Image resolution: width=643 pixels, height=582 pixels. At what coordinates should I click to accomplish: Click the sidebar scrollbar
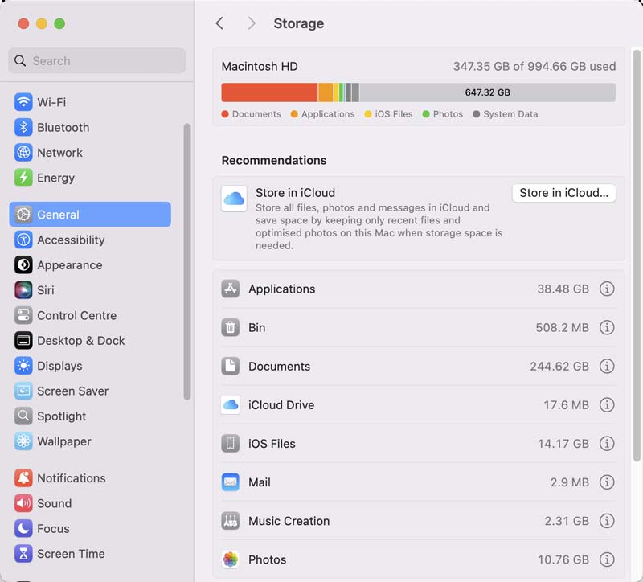click(187, 261)
